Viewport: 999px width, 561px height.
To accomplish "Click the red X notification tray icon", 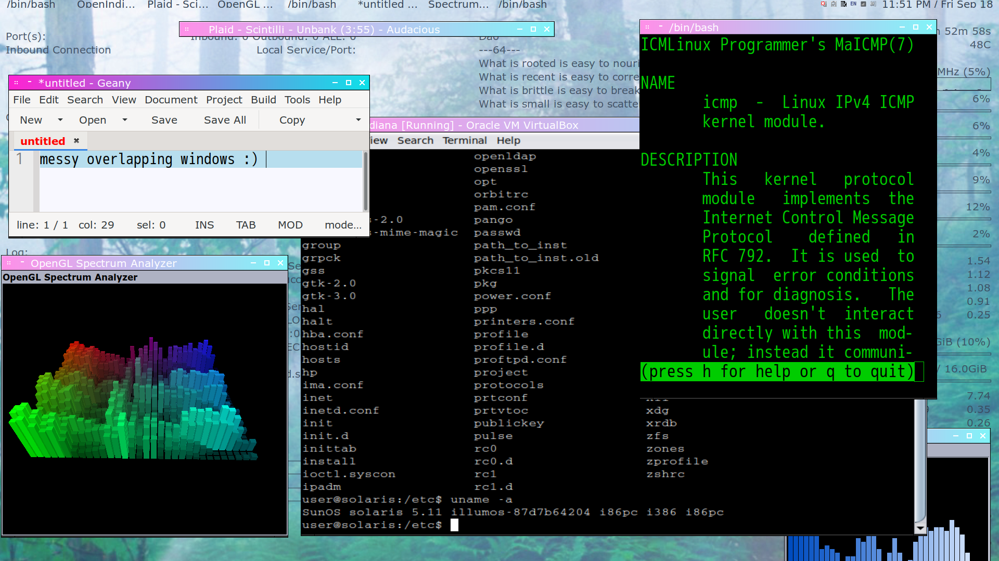I will click(x=824, y=4).
